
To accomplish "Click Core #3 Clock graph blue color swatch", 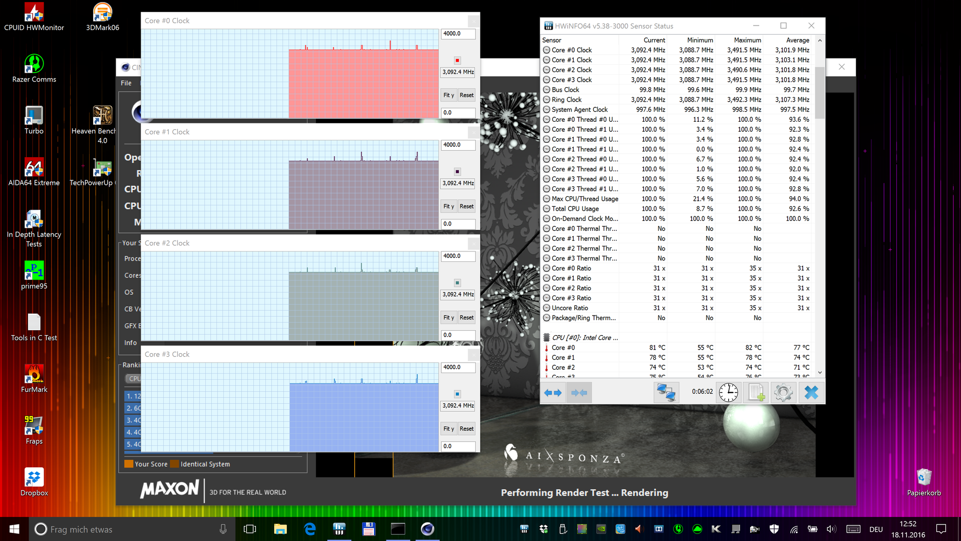I will click(457, 394).
